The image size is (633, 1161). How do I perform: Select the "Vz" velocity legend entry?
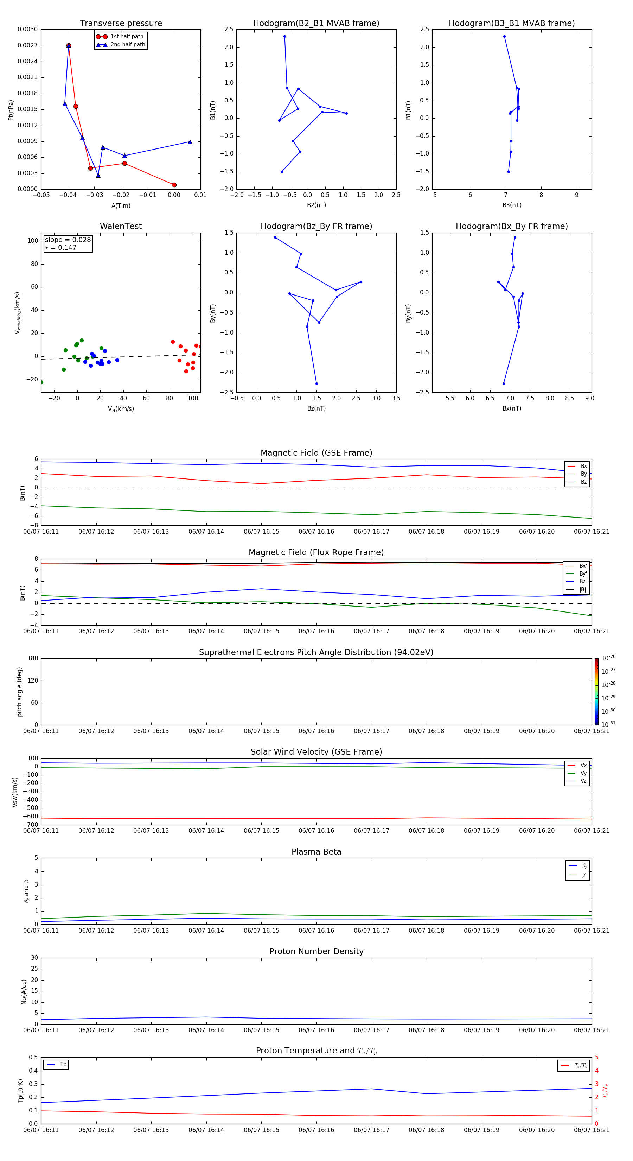(577, 781)
